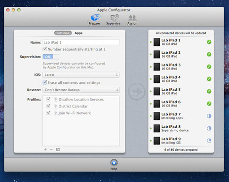Click the large arrow prepare button
Image resolution: width=229 pixels, height=182 pixels.
(137, 92)
